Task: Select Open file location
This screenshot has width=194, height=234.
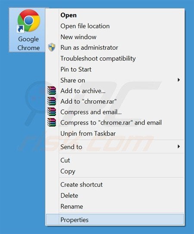Action: coord(115,26)
